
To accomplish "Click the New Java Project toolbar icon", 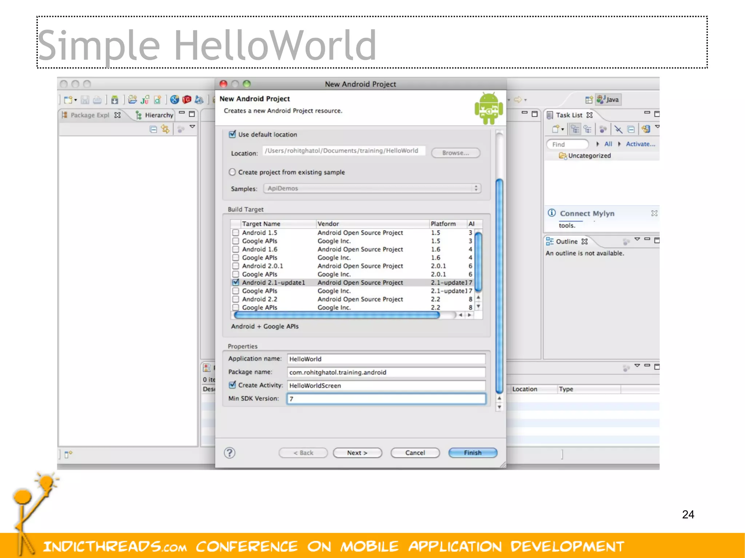I will [133, 99].
